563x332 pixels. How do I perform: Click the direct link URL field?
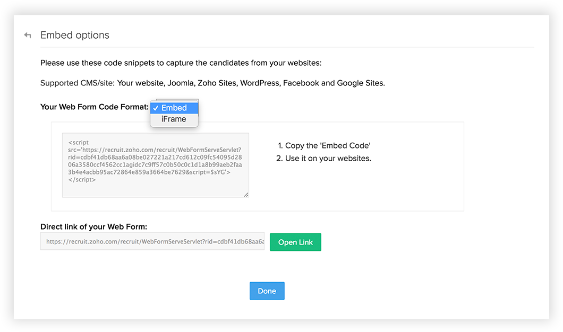tap(152, 242)
